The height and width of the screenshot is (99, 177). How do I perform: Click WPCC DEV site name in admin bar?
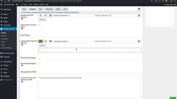coord(9,5)
